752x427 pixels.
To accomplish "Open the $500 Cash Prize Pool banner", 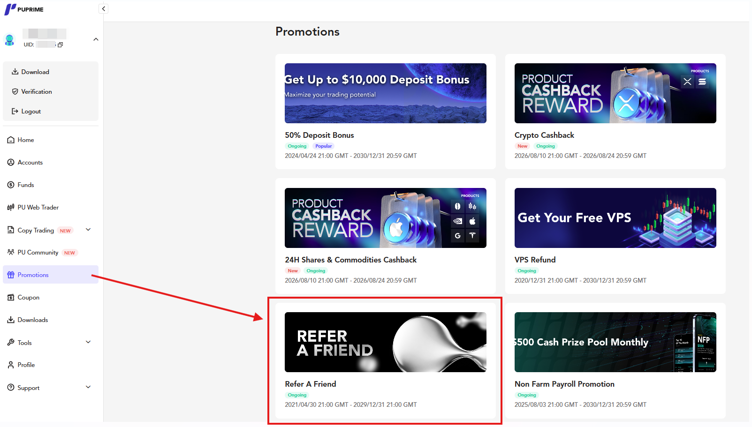I will [615, 342].
